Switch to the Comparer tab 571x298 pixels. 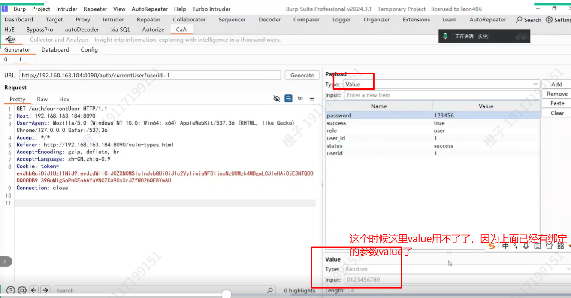point(306,20)
